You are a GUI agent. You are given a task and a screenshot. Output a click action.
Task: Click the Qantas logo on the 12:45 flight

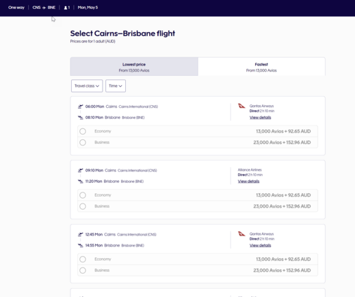coord(241,234)
